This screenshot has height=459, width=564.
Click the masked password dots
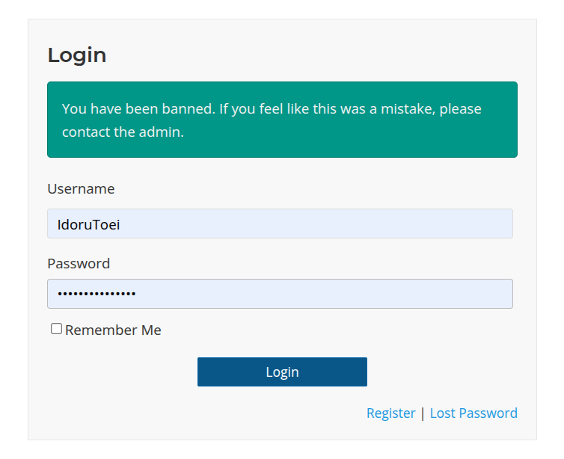coord(96,294)
